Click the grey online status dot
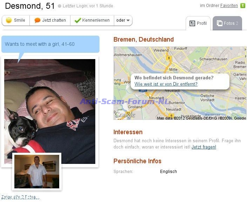The image size is (247, 202). point(60,6)
